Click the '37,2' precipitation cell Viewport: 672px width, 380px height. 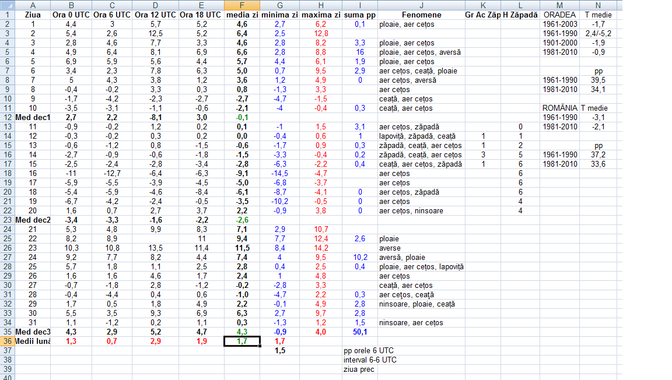point(598,154)
